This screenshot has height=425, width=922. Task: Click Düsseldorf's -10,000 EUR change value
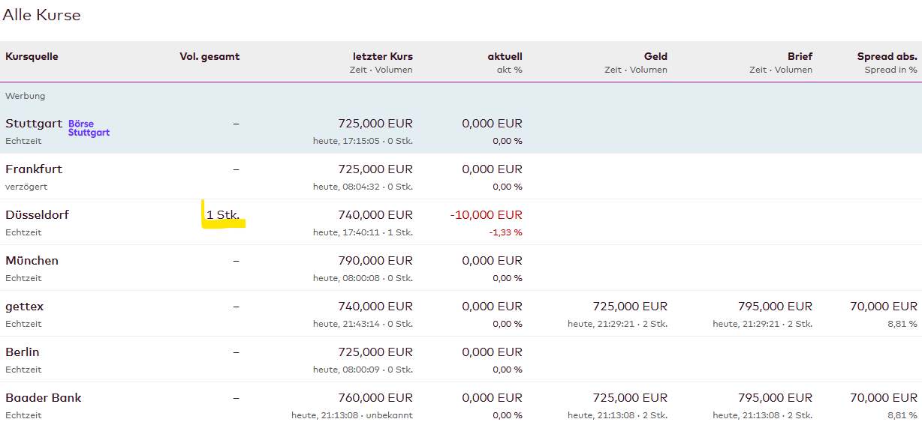point(486,215)
